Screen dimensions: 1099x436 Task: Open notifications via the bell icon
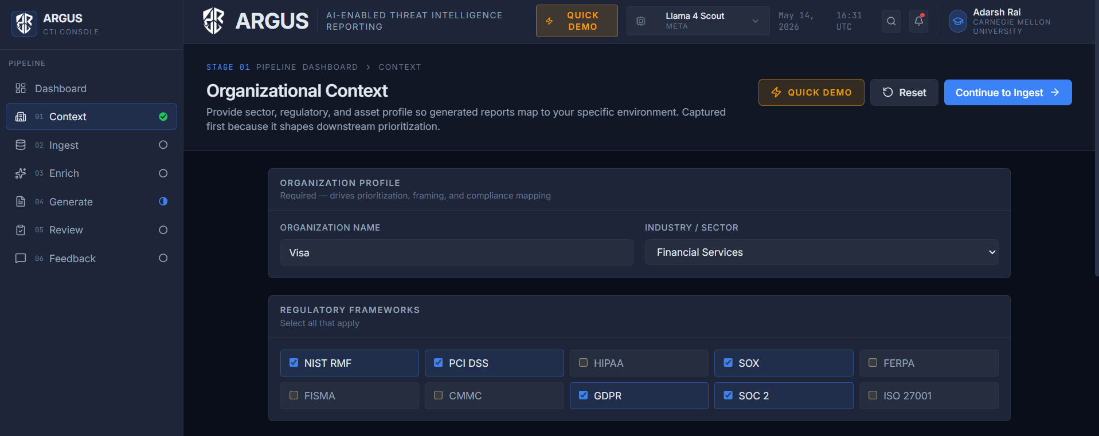coord(918,21)
